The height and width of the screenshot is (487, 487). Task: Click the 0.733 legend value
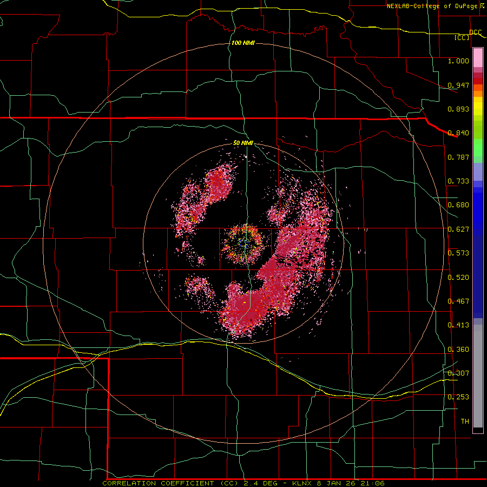coord(458,181)
